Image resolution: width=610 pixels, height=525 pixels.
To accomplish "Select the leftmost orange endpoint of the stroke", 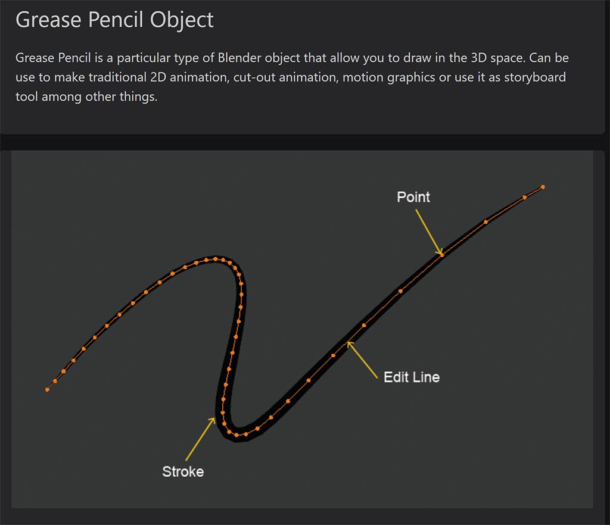I will pos(47,390).
